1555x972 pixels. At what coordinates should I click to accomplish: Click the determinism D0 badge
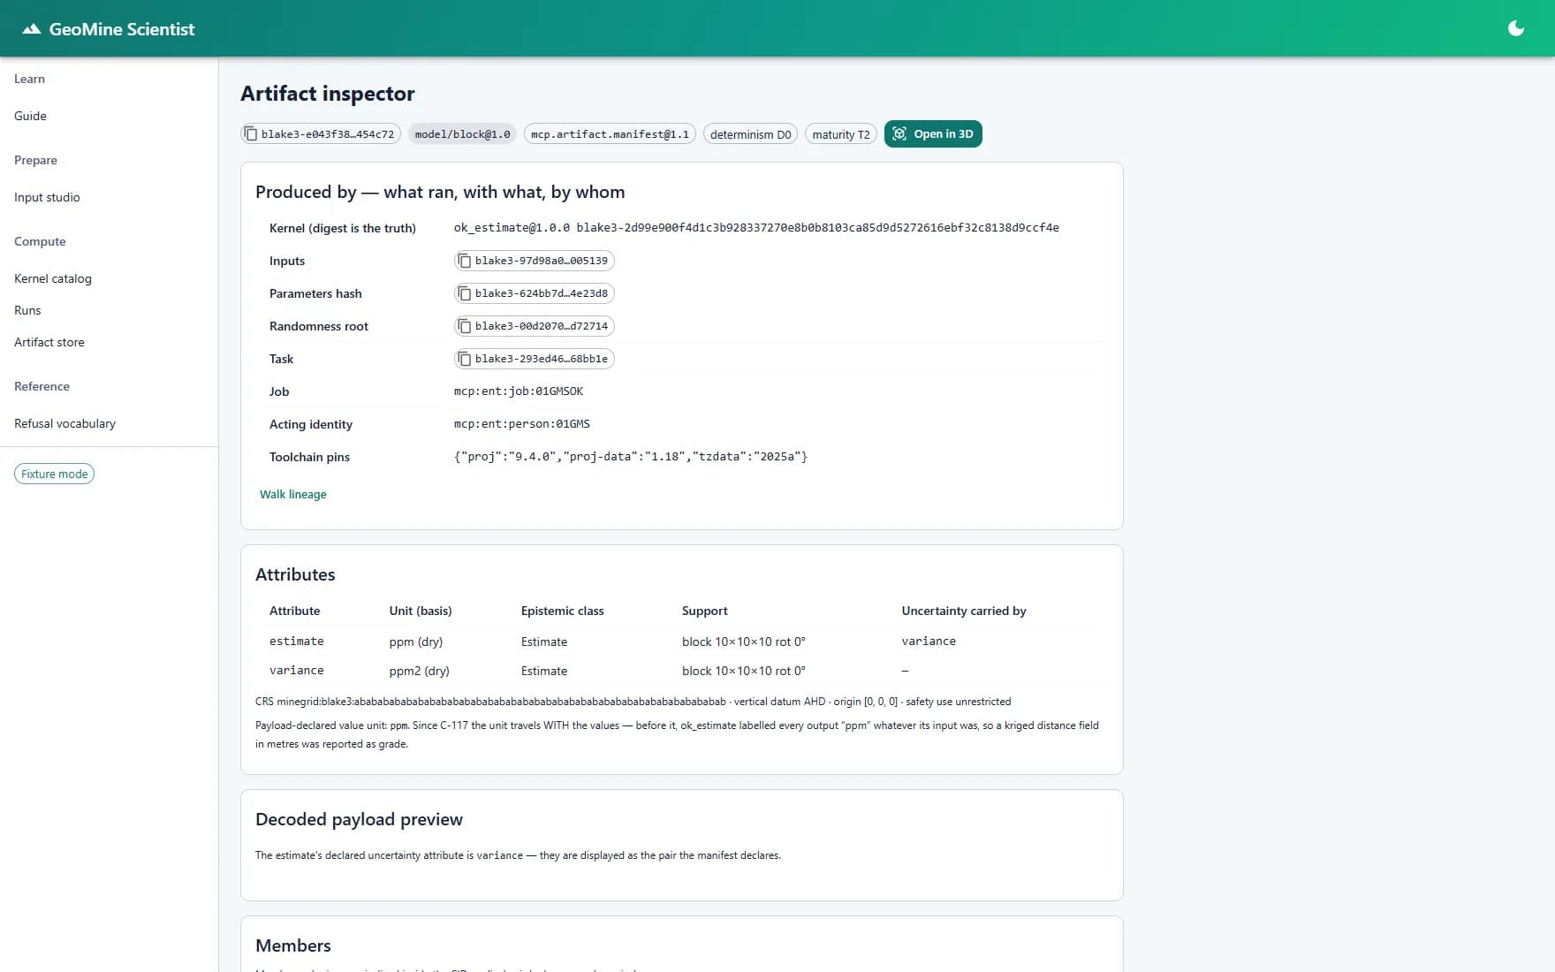[750, 134]
